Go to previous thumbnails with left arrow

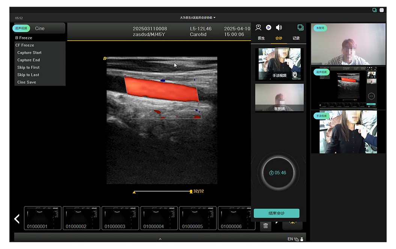(x=17, y=219)
